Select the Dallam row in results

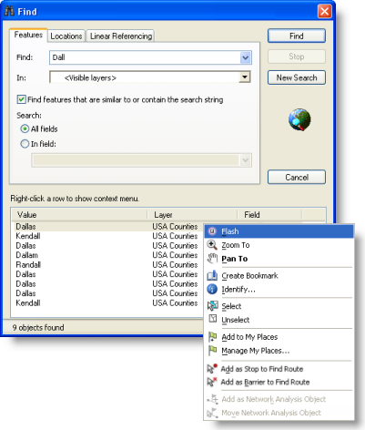tap(106, 255)
